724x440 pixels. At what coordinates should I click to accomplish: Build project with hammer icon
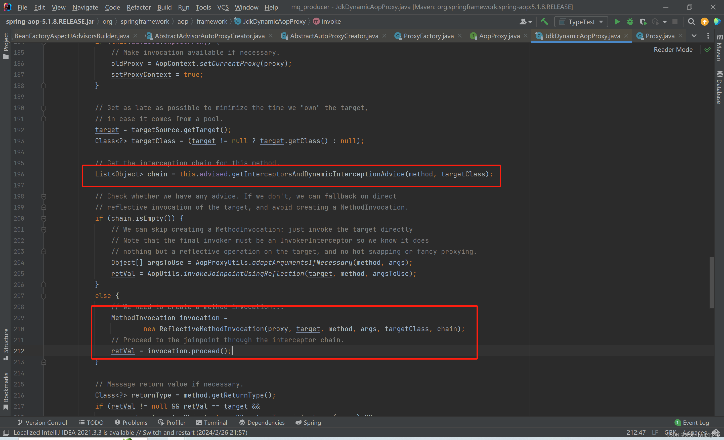click(544, 22)
